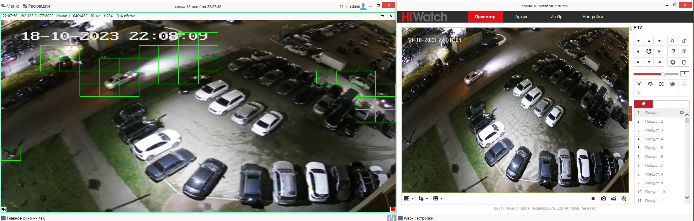
Task: Click the PTZ speed slider handle
Action: click(663, 74)
